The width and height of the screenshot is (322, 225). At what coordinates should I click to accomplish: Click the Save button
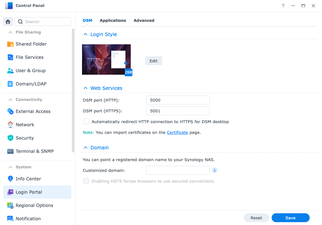[290, 218]
